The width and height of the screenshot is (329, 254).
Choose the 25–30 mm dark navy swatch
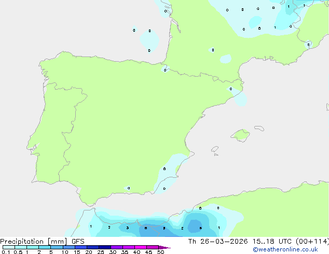(105, 247)
